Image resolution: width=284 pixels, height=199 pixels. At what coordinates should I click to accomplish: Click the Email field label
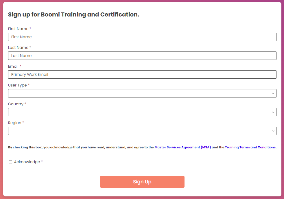point(13,67)
